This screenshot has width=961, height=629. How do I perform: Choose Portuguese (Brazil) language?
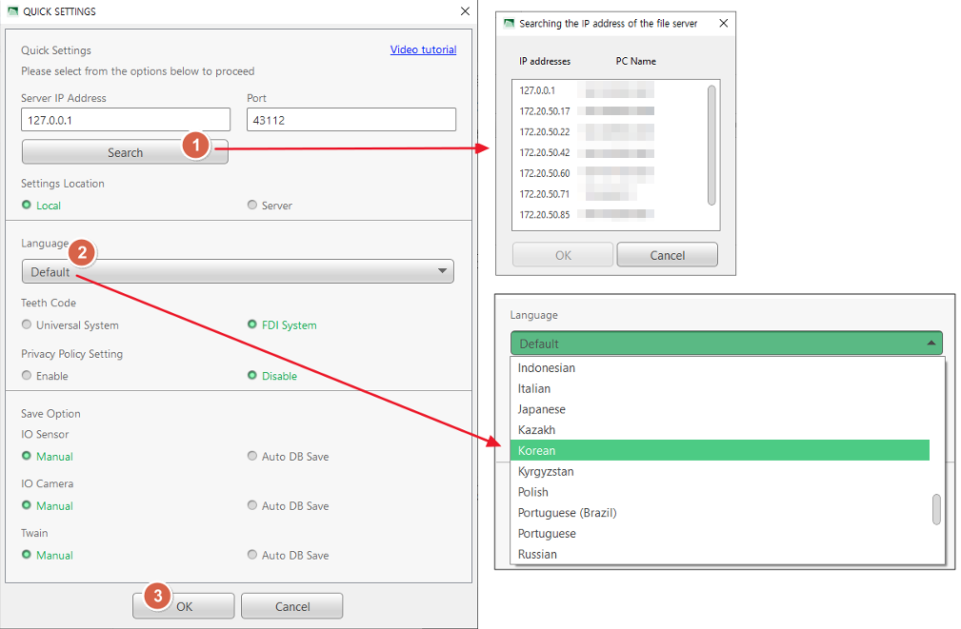pyautogui.click(x=719, y=513)
